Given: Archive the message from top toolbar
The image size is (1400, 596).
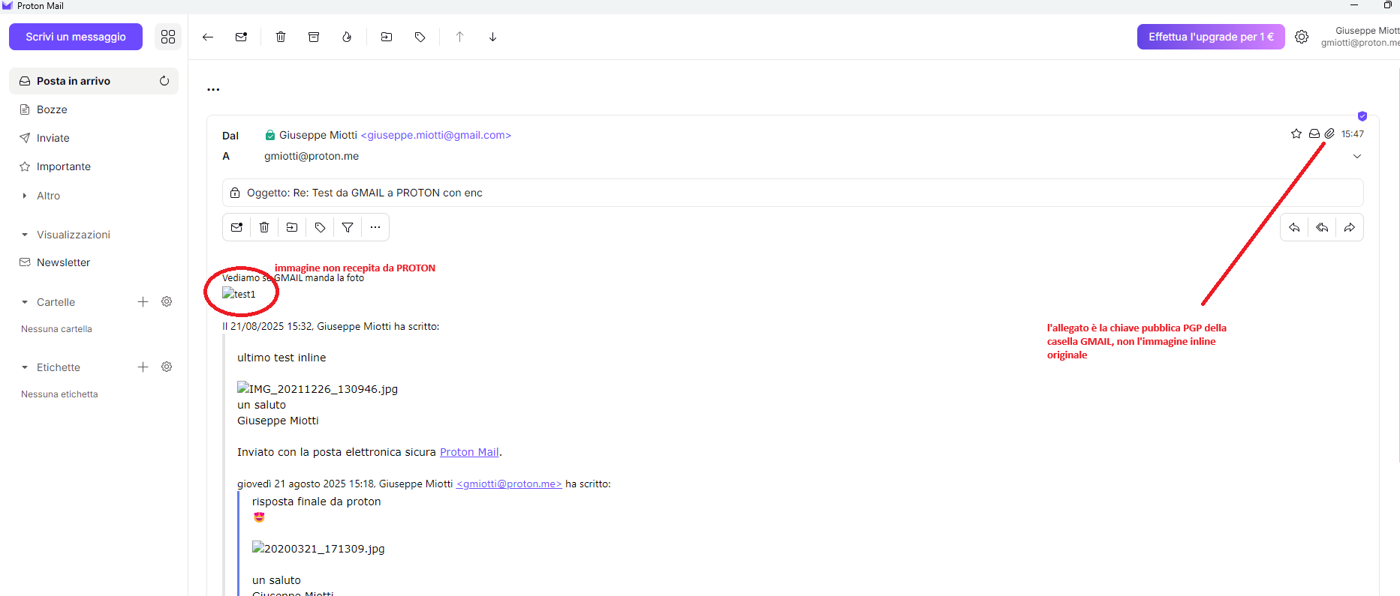Looking at the screenshot, I should (314, 37).
